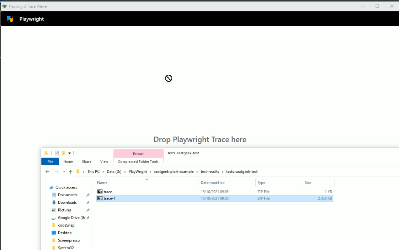Click the properties icon in Quick Access Toolbar
Screen dimensions: 399x250
click(57, 153)
